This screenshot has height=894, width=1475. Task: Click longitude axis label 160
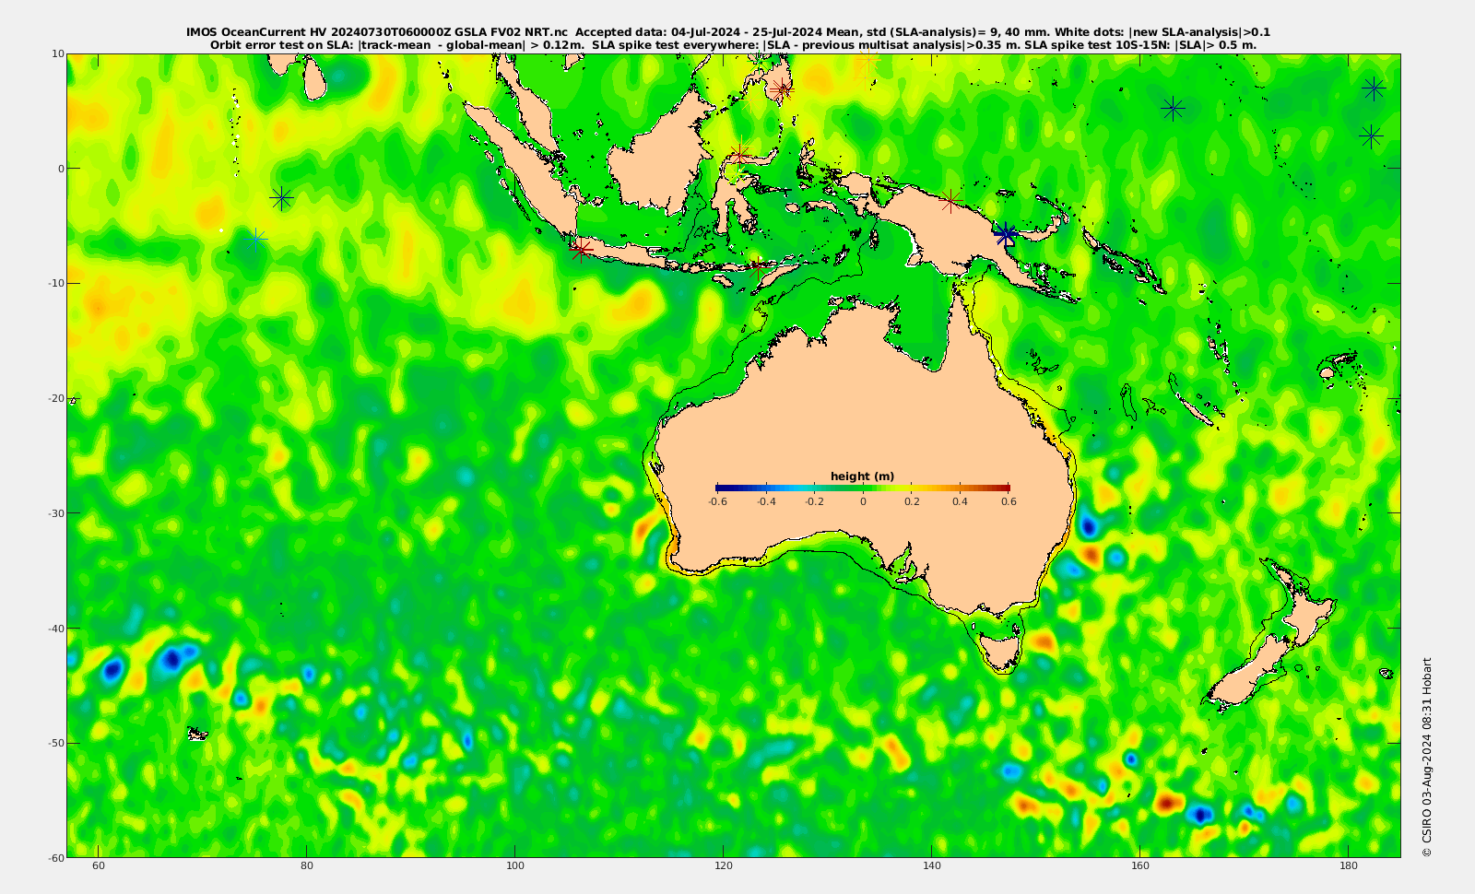pos(1140,865)
